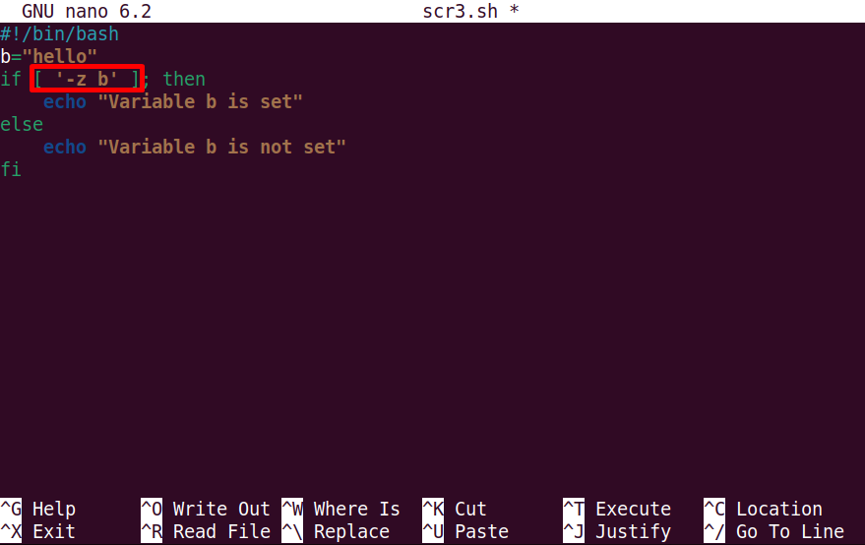Choose the ^\ Replace shortcut
This screenshot has height=545, width=865.
pyautogui.click(x=336, y=531)
